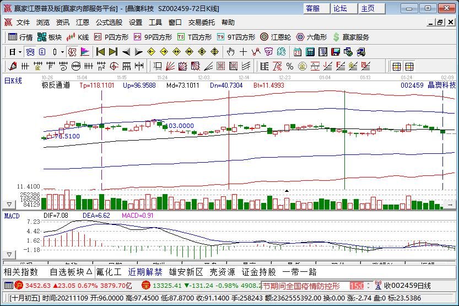
Task: Click the 客服 button
Action: pyautogui.click(x=316, y=8)
